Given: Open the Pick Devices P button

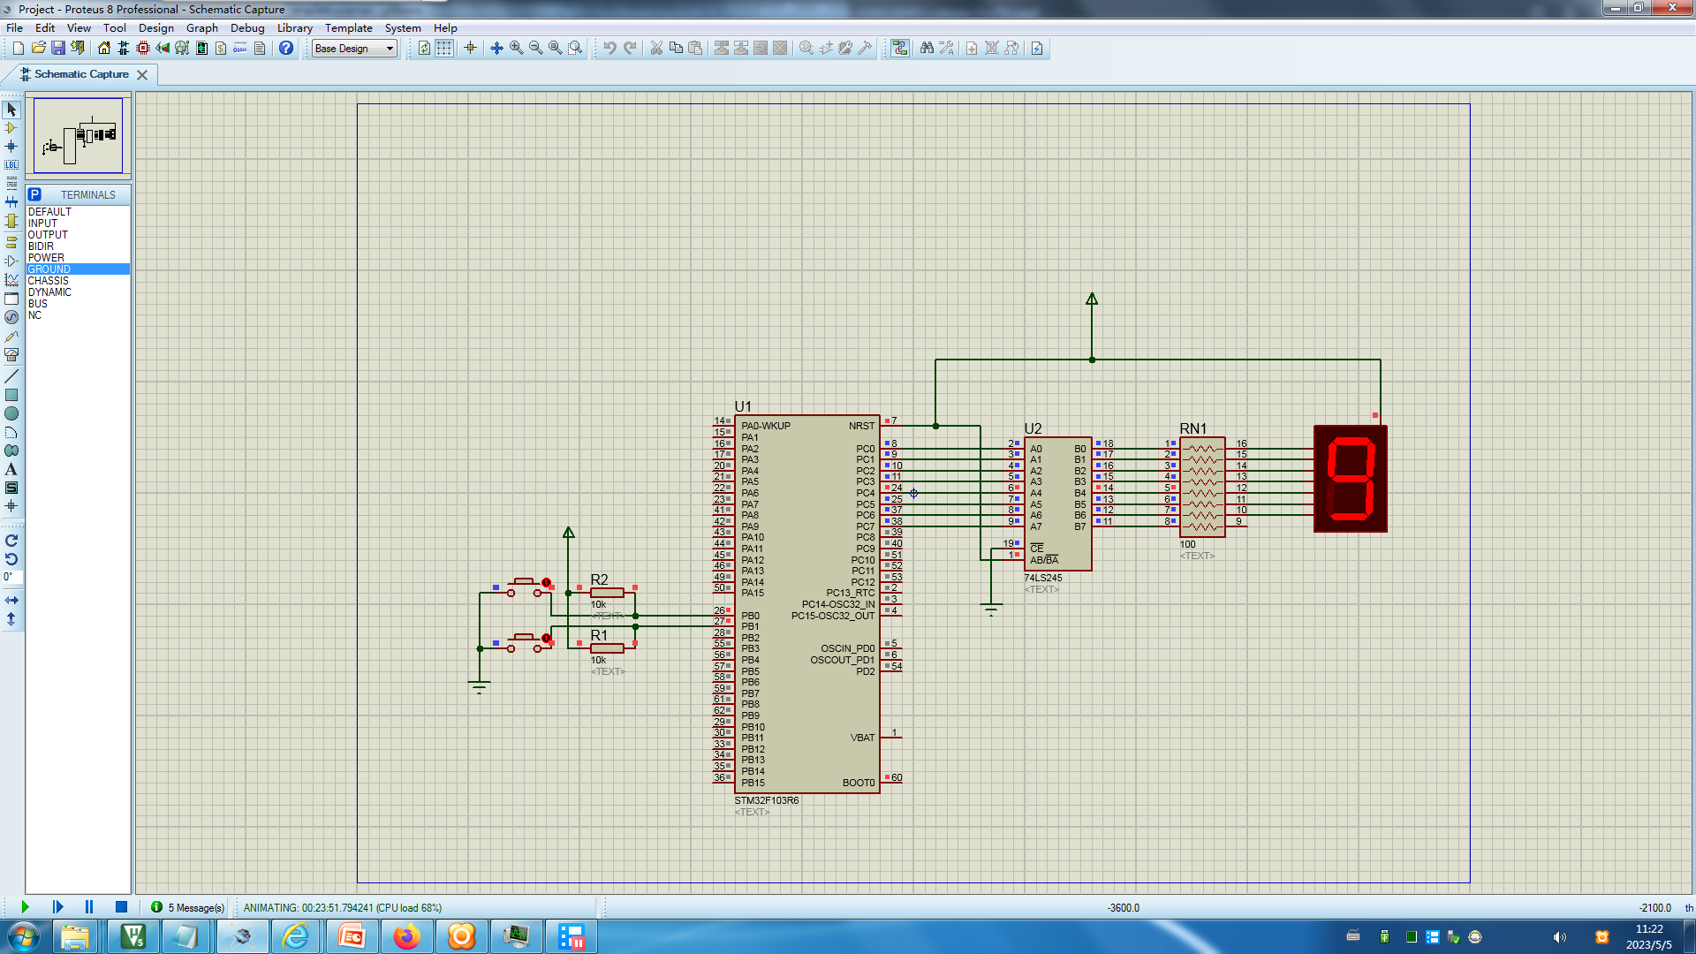Looking at the screenshot, I should click(34, 194).
